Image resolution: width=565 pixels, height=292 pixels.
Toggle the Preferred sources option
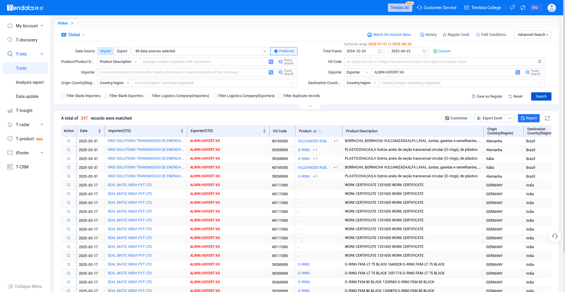(x=284, y=51)
